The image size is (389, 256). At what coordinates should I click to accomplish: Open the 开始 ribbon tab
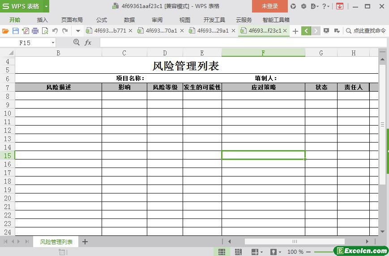coord(15,20)
